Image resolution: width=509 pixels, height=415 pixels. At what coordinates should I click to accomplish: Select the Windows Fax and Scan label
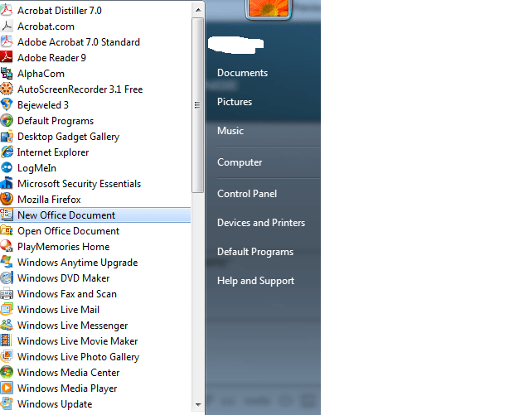pyautogui.click(x=67, y=293)
